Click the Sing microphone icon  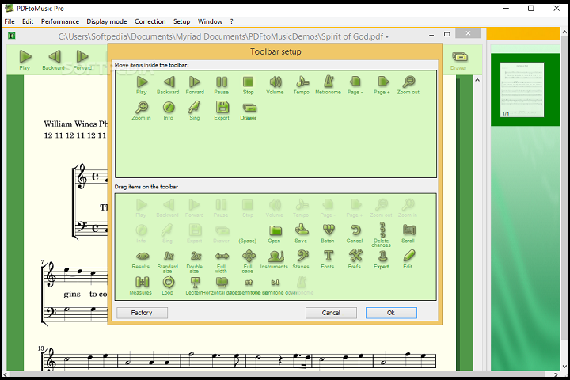tap(195, 108)
